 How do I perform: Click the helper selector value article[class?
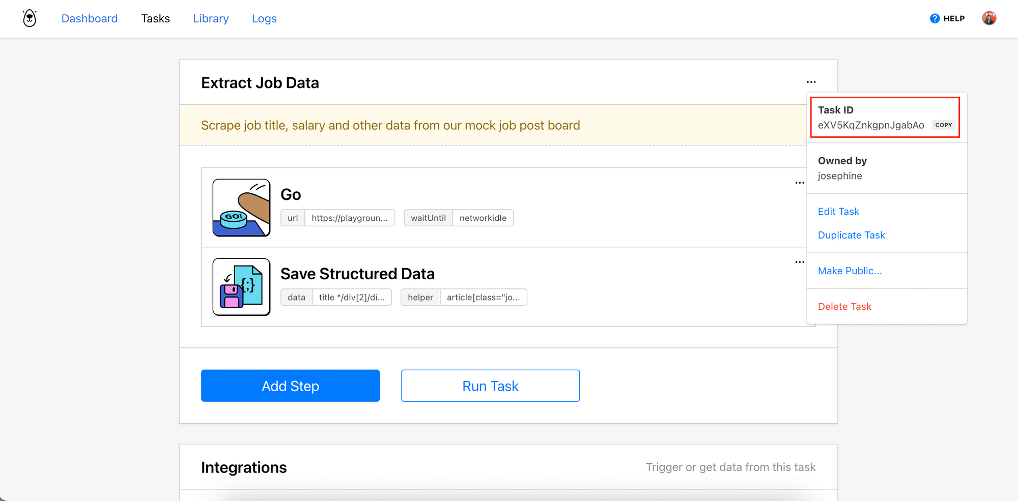(483, 298)
